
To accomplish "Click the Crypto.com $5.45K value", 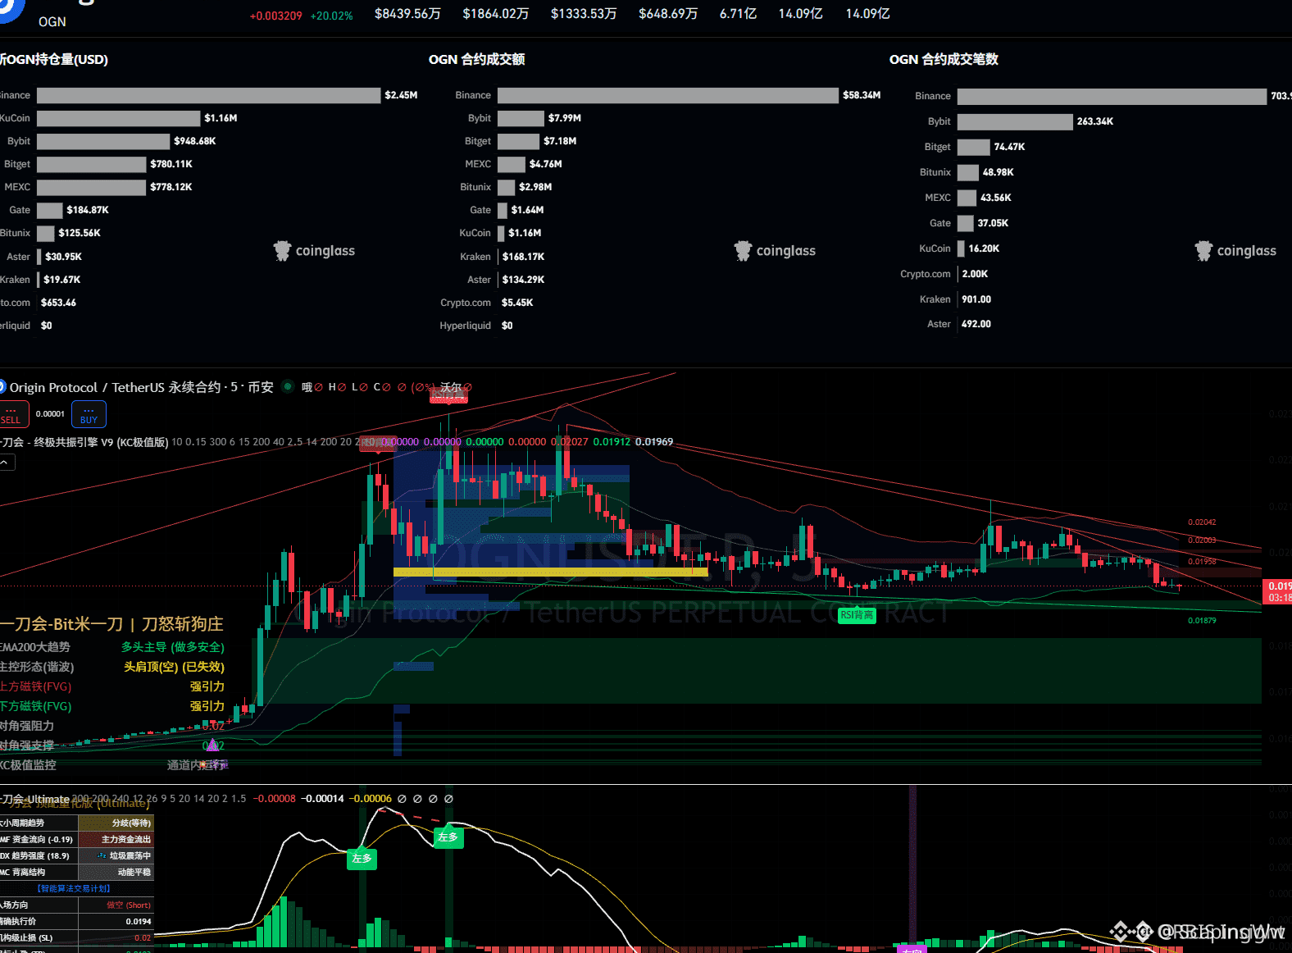I will pos(517,303).
